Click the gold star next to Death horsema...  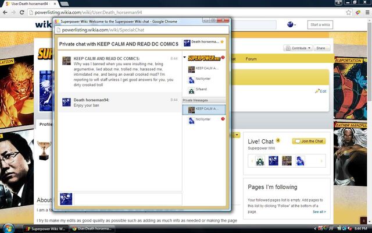click(x=222, y=41)
